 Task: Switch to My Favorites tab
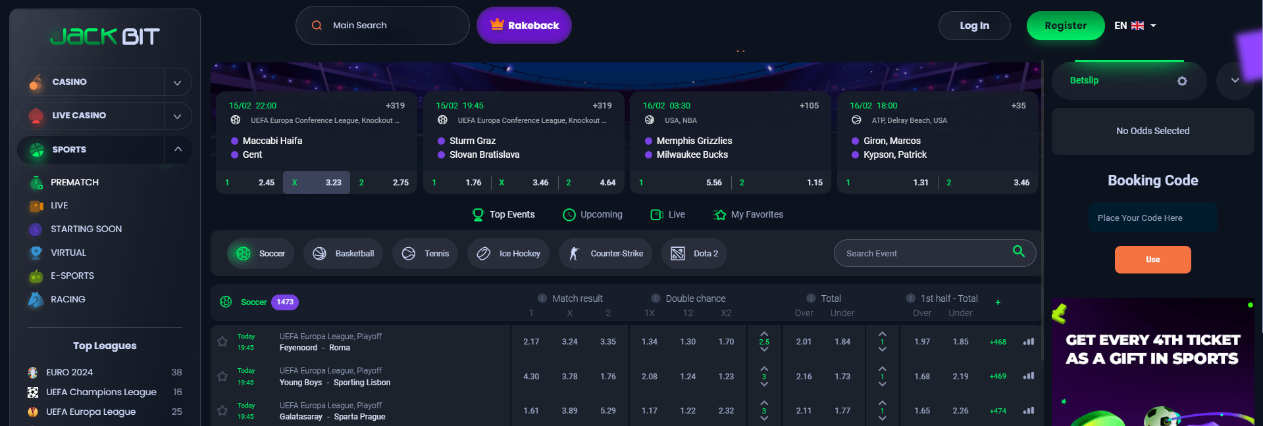point(748,215)
